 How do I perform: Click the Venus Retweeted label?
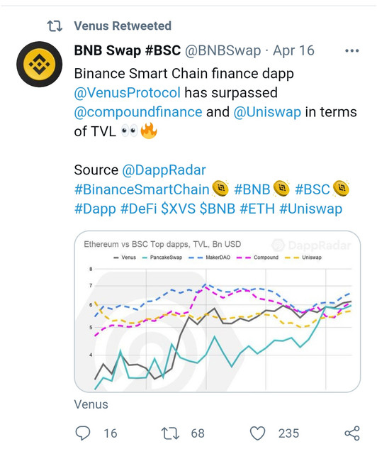(x=123, y=26)
